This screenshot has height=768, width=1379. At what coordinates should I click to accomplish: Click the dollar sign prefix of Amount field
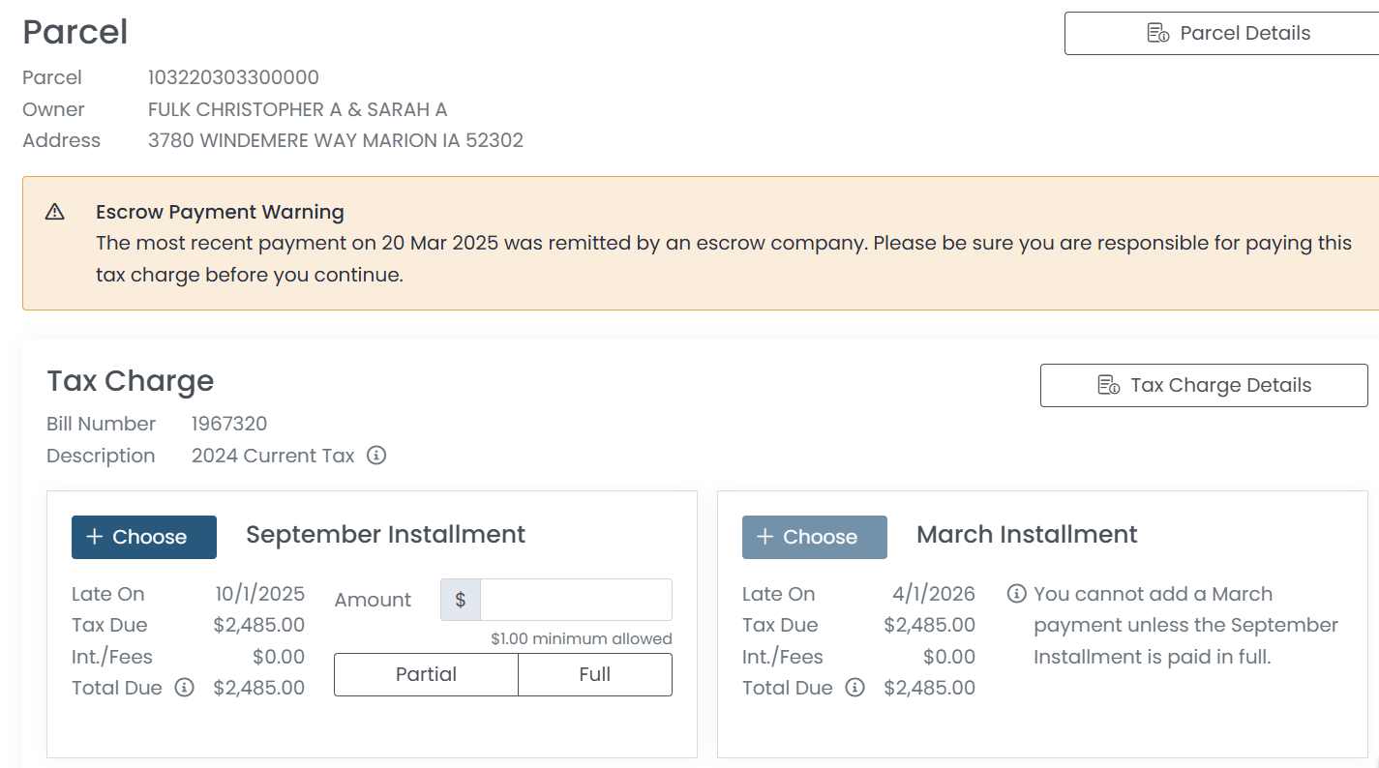click(x=461, y=600)
